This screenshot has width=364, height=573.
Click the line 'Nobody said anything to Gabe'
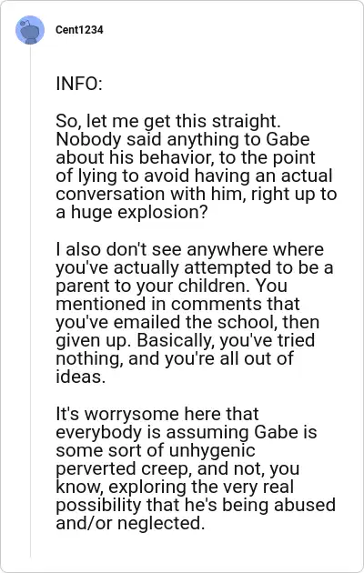(183, 139)
